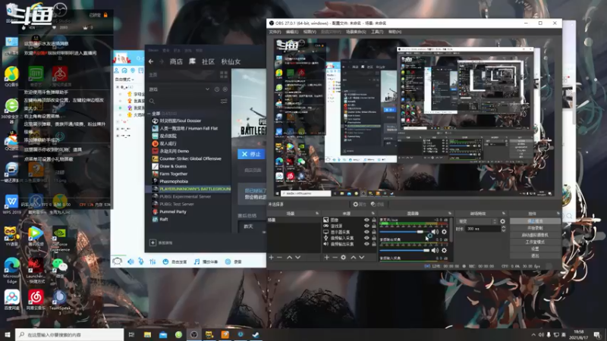Open scene transition type dropdown
Viewport: 607px width, 341px height.
point(477,221)
